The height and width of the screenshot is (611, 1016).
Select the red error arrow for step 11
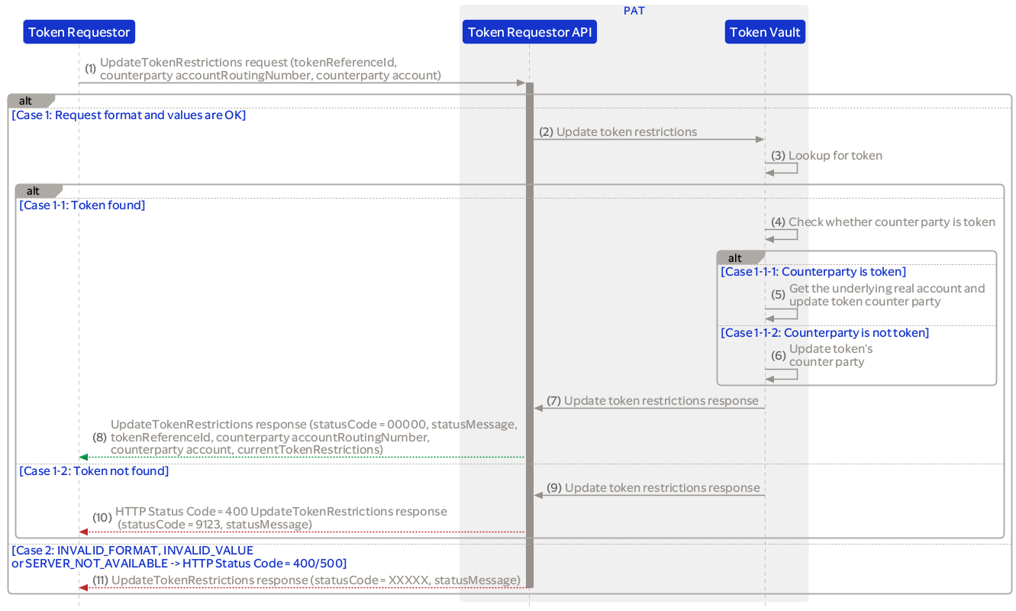coord(305,588)
